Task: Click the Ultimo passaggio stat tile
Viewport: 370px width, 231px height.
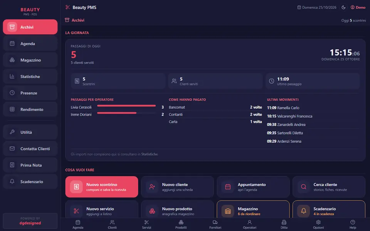Action: coord(313,81)
